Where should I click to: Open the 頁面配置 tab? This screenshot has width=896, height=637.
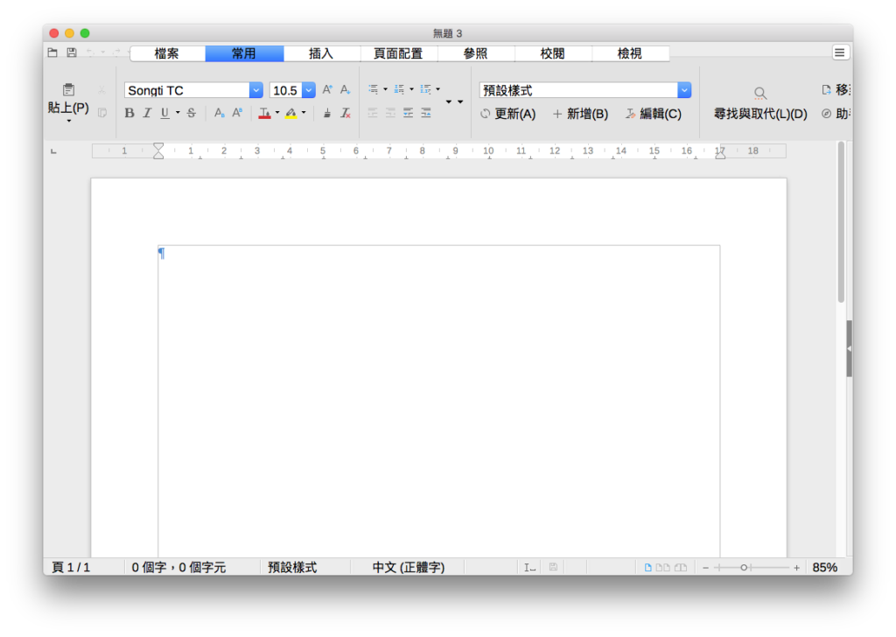point(398,53)
